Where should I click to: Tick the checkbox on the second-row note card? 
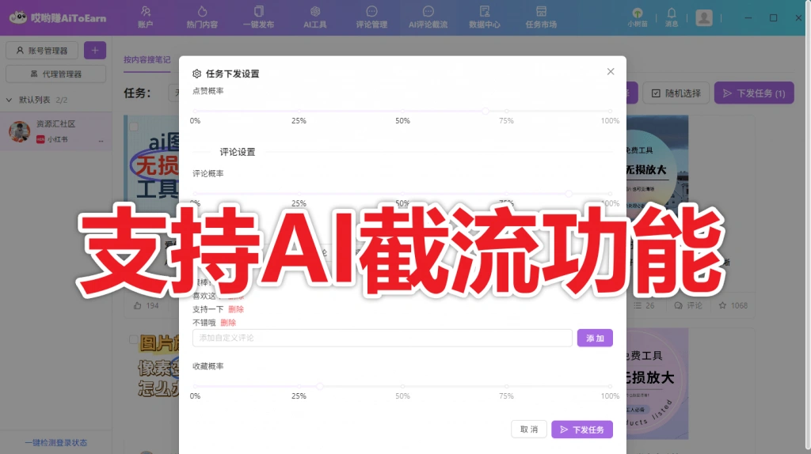pyautogui.click(x=134, y=339)
